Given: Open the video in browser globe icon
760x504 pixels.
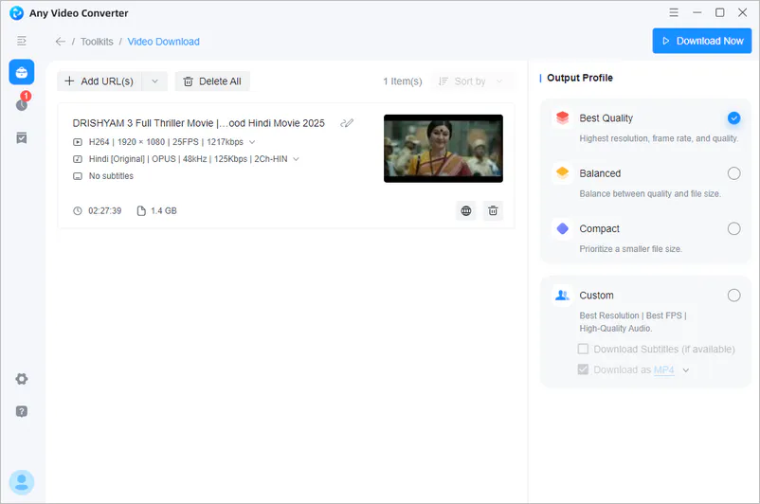Looking at the screenshot, I should 466,211.
